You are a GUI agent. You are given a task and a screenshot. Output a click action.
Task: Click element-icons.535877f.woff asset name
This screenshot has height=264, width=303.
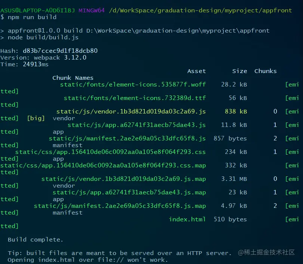click(133, 85)
